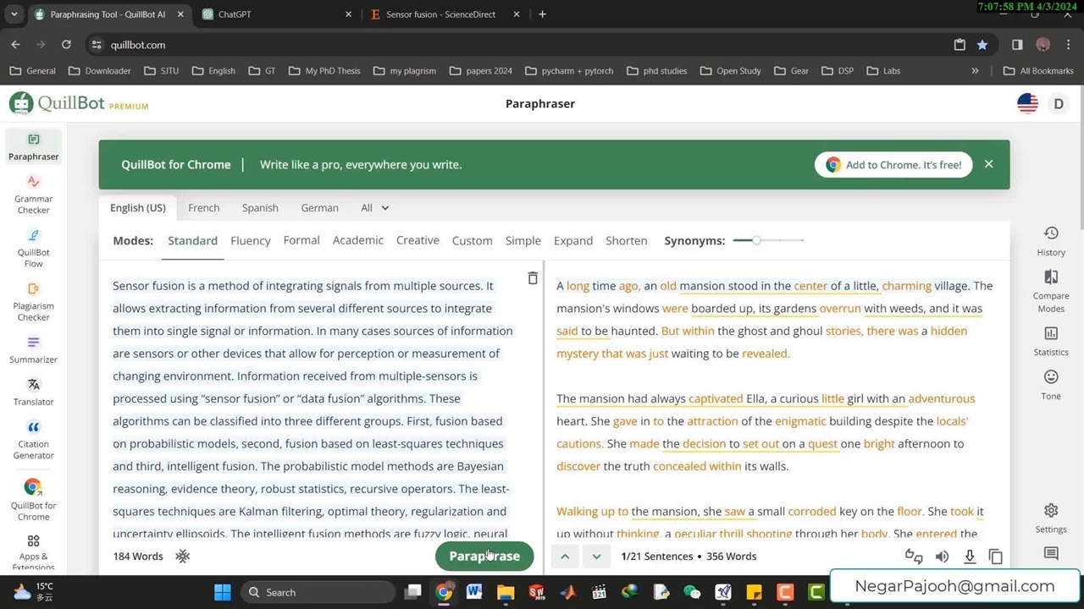The height and width of the screenshot is (609, 1084).
Task: Listen to output with speaker icon
Action: click(x=942, y=556)
